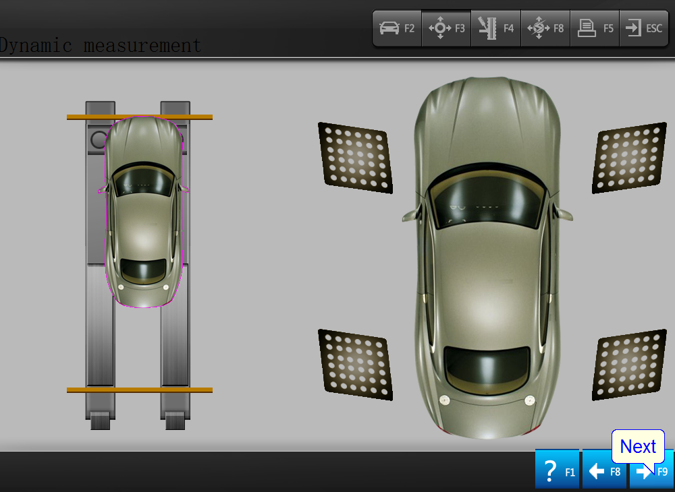The width and height of the screenshot is (675, 492).
Task: Exit the measurement with the ESC icon
Action: 643,28
